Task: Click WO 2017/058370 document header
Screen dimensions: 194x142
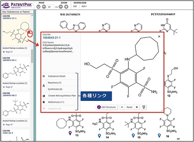Action: (70, 14)
